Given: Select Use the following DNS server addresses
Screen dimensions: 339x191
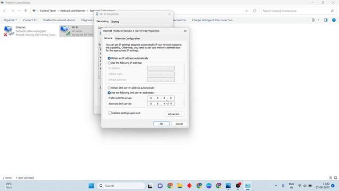Looking at the screenshot, I should pyautogui.click(x=109, y=93).
